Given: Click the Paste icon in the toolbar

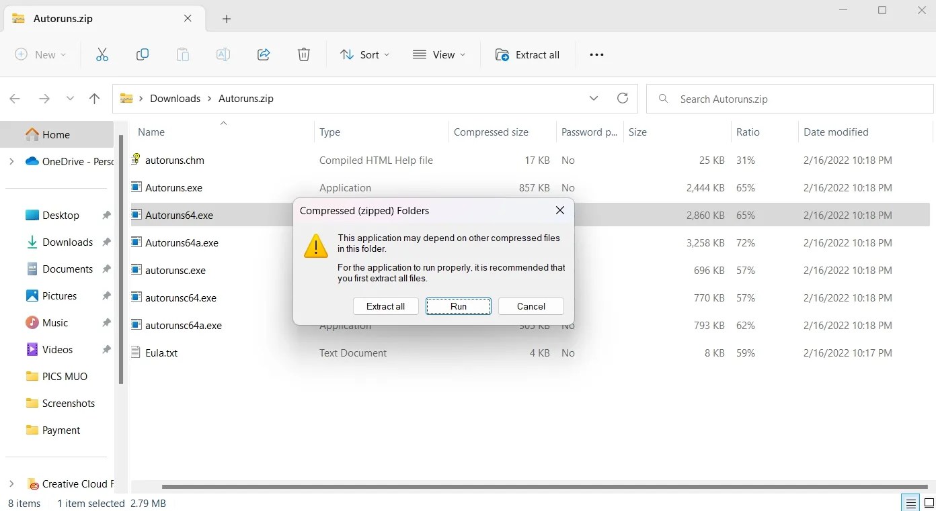Looking at the screenshot, I should click(182, 54).
